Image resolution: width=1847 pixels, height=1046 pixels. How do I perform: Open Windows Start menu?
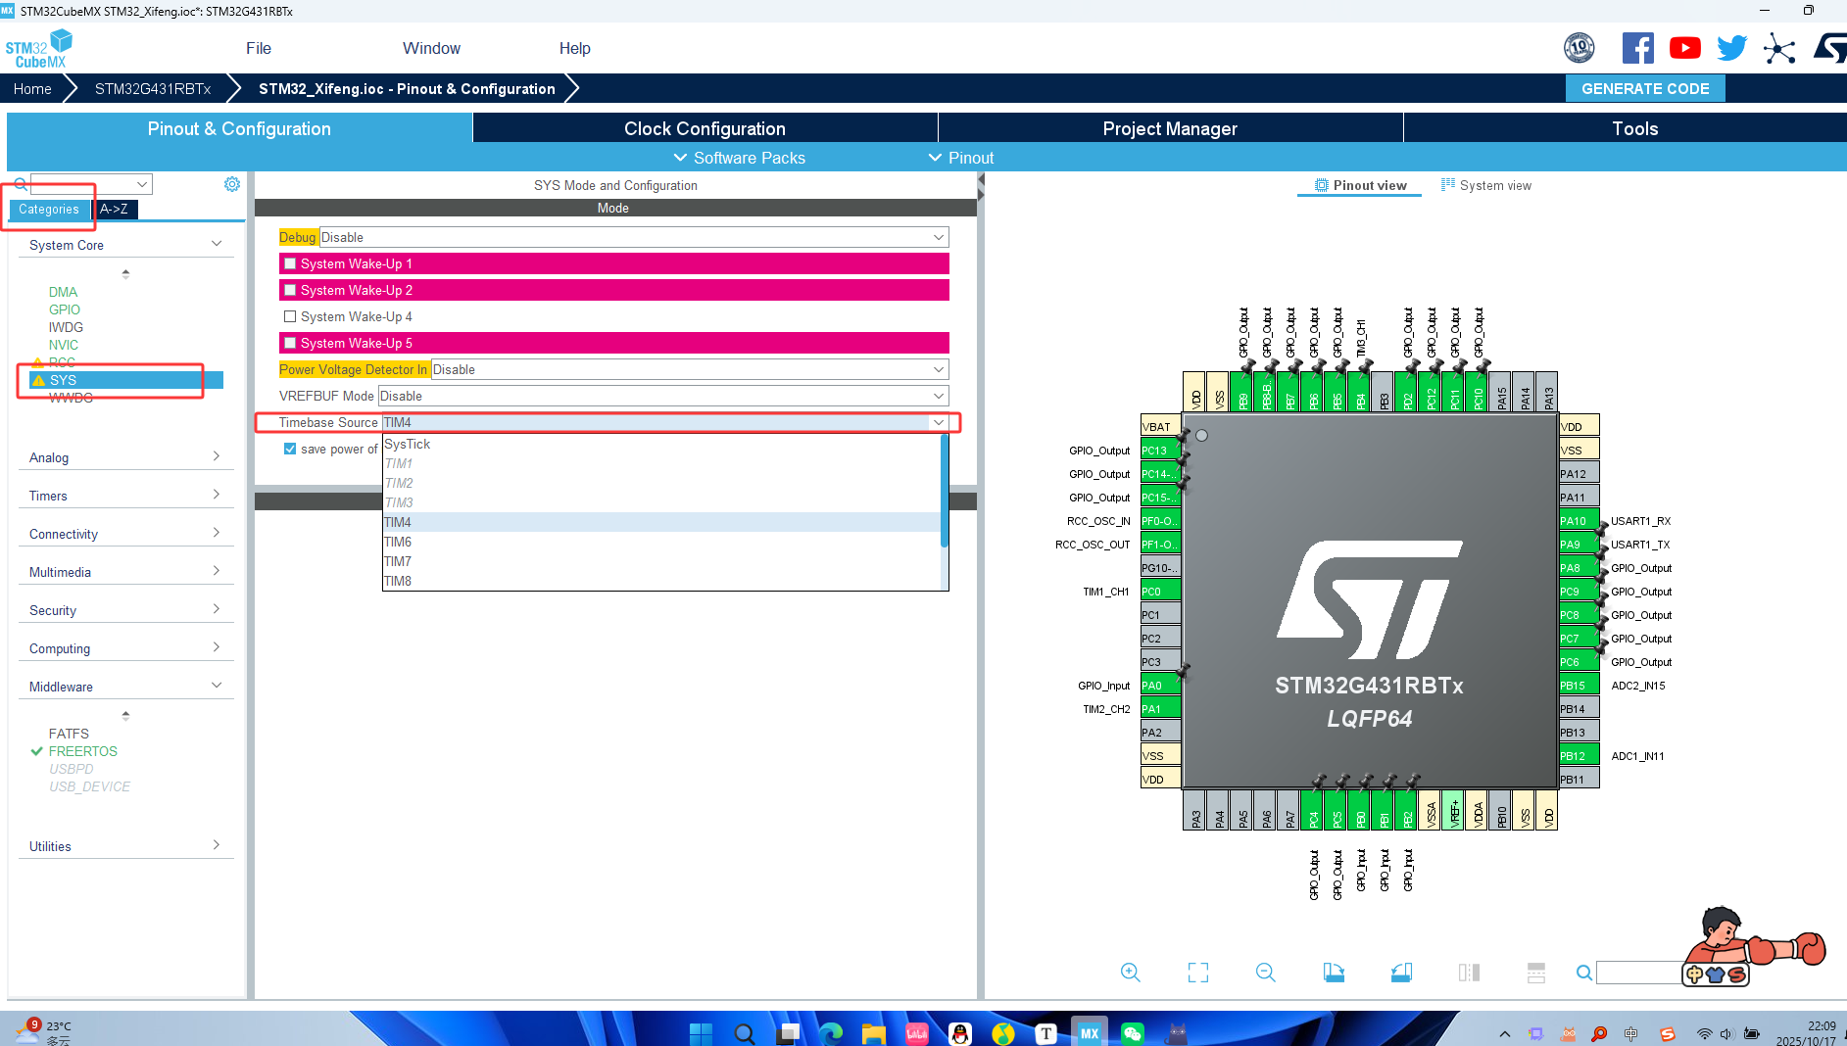click(x=701, y=1033)
